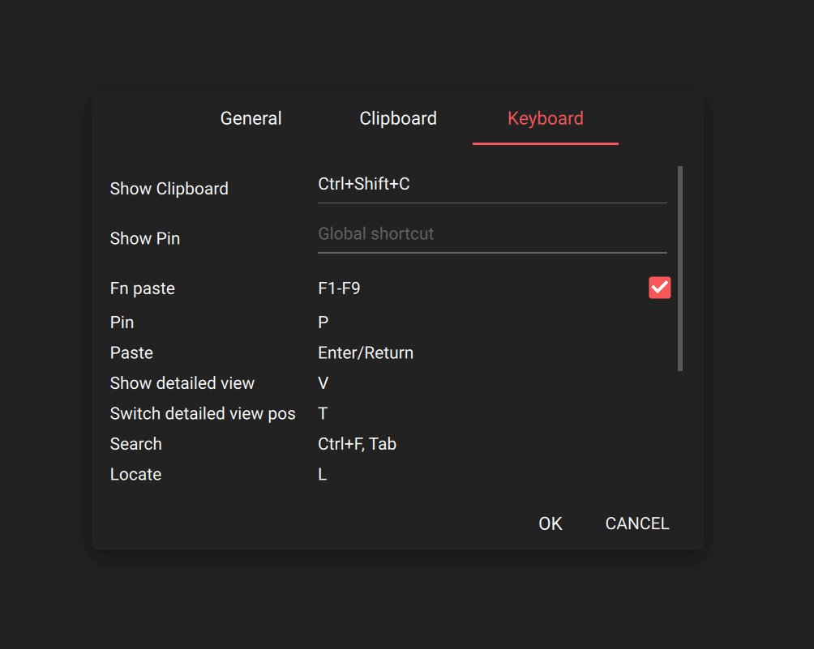Edit the Ctrl+Shift+C shortcut field
The image size is (814, 649).
pos(491,185)
